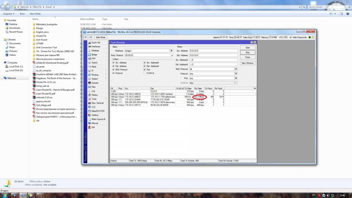
Task: Open Wireless from the WinBox sidebar
Action: click(95, 50)
